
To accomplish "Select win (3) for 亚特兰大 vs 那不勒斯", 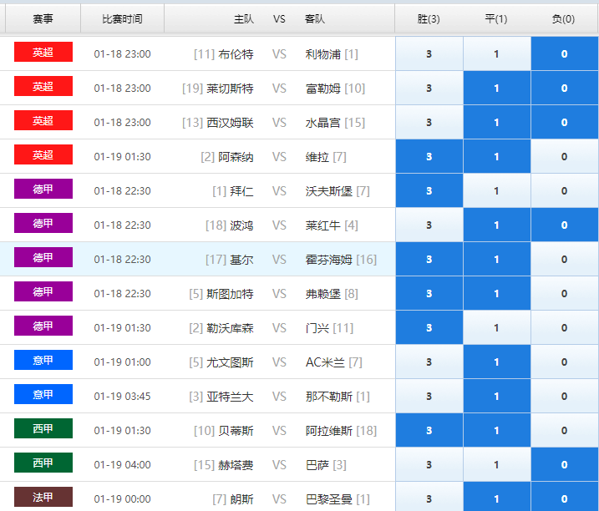I will [429, 396].
